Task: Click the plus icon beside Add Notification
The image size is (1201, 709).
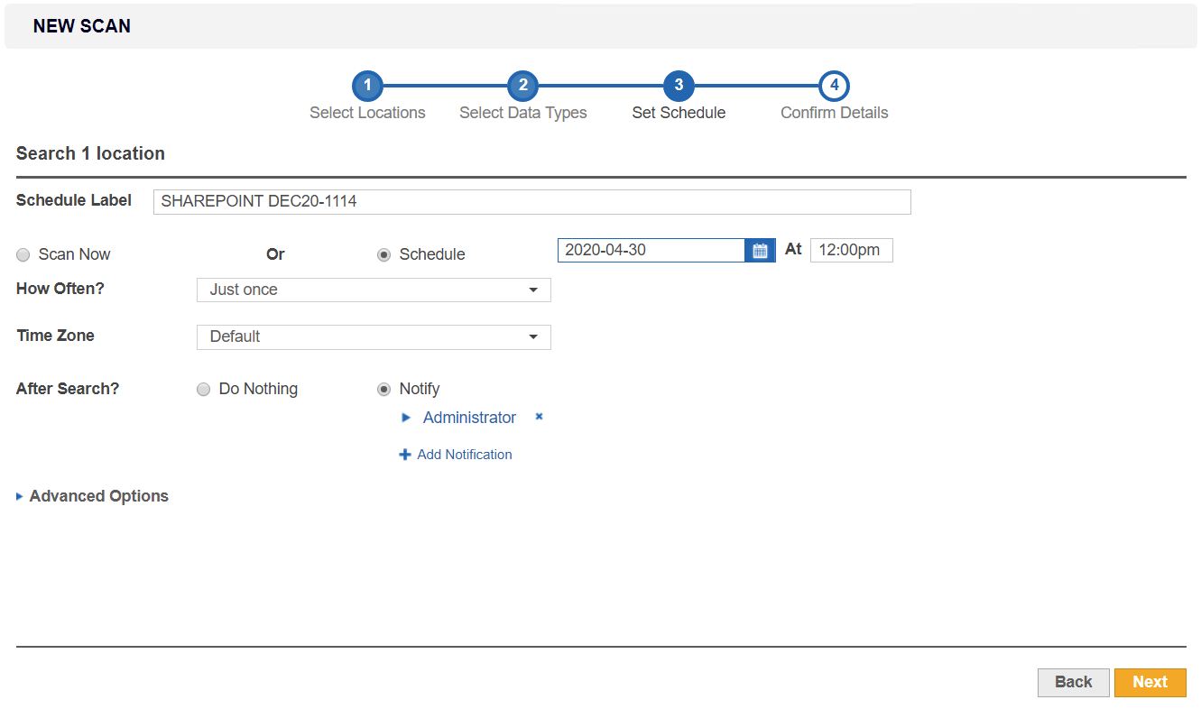Action: pos(405,454)
